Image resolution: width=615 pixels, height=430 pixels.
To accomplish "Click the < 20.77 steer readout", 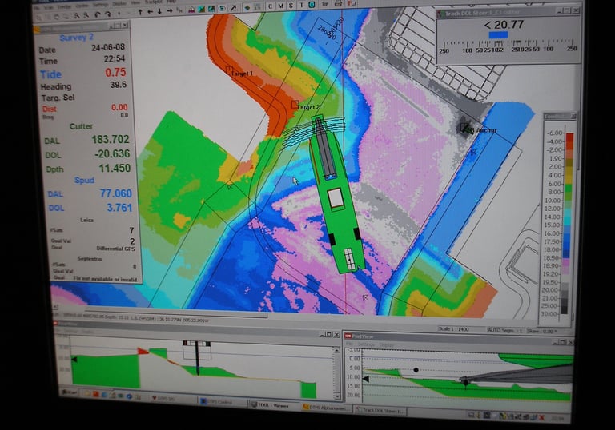I will [x=504, y=25].
